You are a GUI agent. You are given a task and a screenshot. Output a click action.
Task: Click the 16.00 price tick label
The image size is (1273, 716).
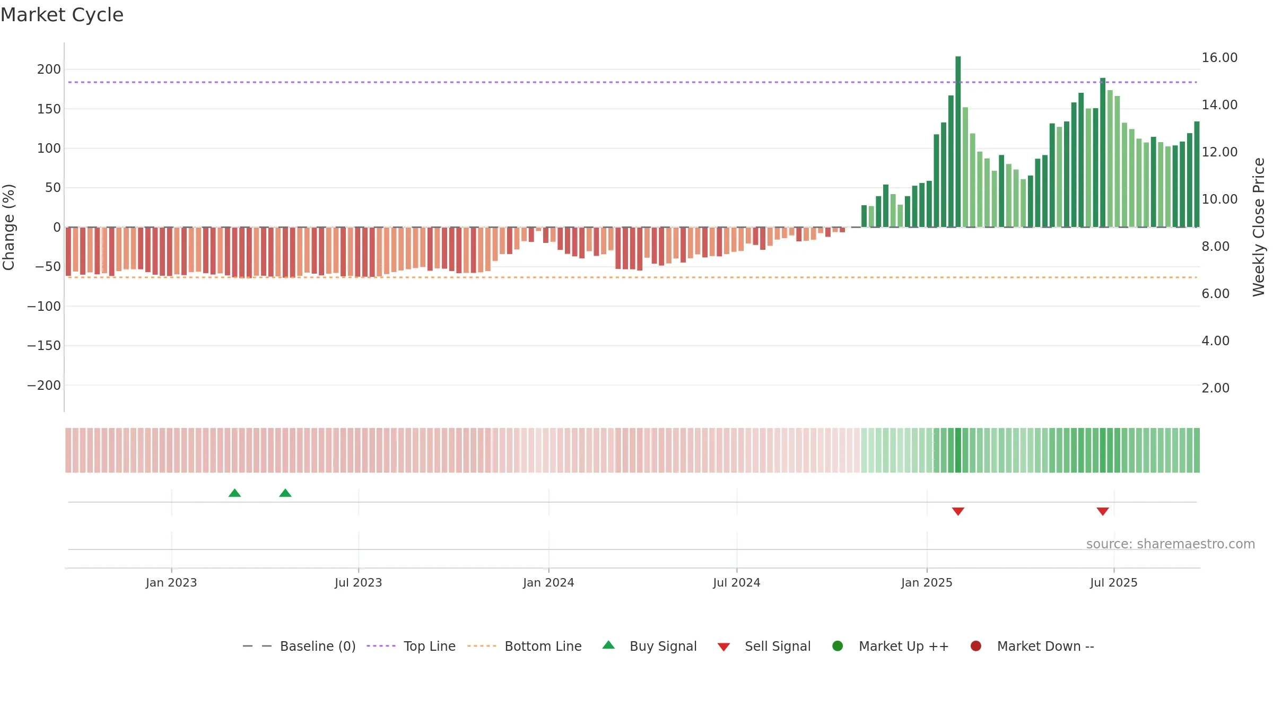pos(1219,58)
